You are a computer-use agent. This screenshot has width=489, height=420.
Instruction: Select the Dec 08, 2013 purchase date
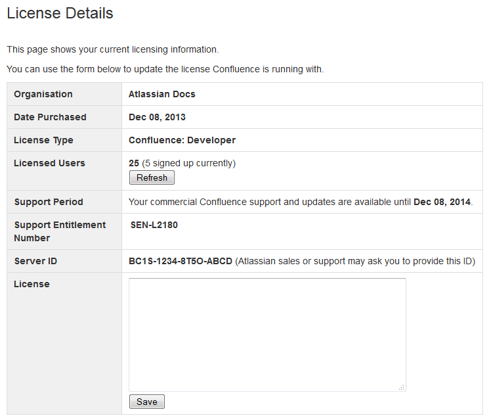(157, 117)
